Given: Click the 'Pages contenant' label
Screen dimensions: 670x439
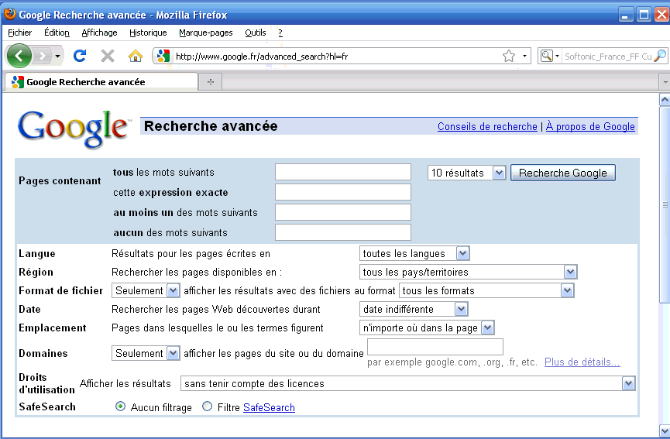Looking at the screenshot, I should click(x=60, y=181).
